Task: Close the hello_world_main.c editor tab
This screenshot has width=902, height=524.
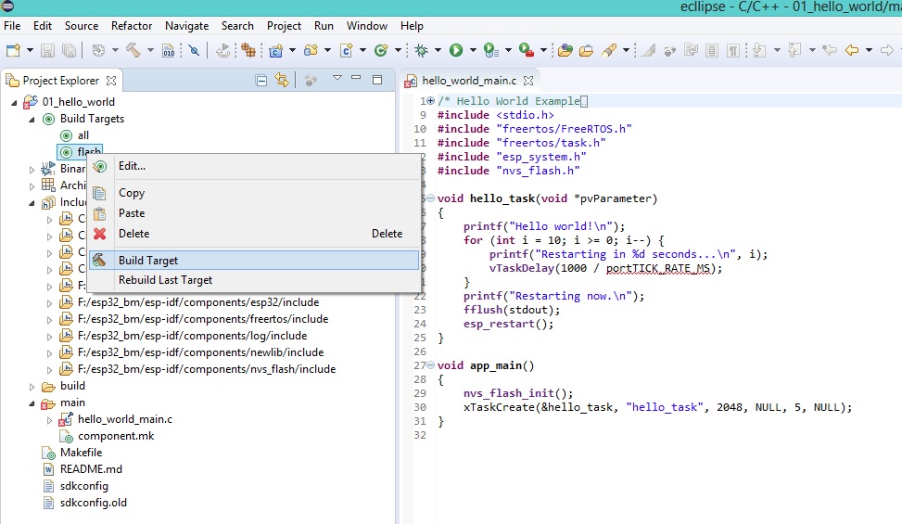Action: pyautogui.click(x=528, y=82)
